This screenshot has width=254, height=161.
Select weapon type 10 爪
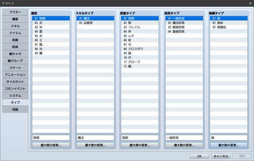pyautogui.click(x=140, y=58)
